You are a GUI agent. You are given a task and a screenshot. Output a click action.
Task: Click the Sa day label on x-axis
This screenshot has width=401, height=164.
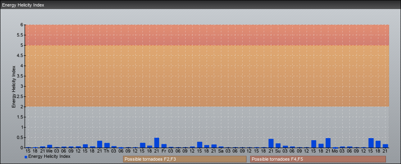[221, 151]
